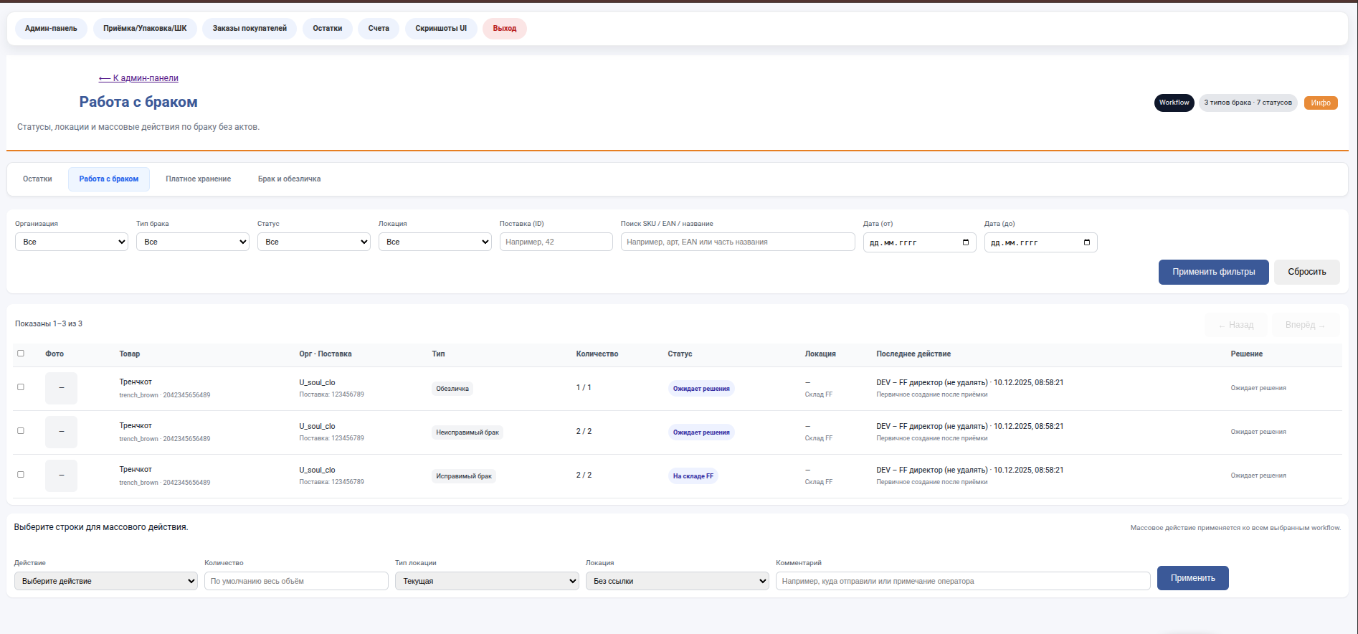Image resolution: width=1358 pixels, height=634 pixels.
Task: Click the orange 'Инфо' badge
Action: coord(1320,103)
